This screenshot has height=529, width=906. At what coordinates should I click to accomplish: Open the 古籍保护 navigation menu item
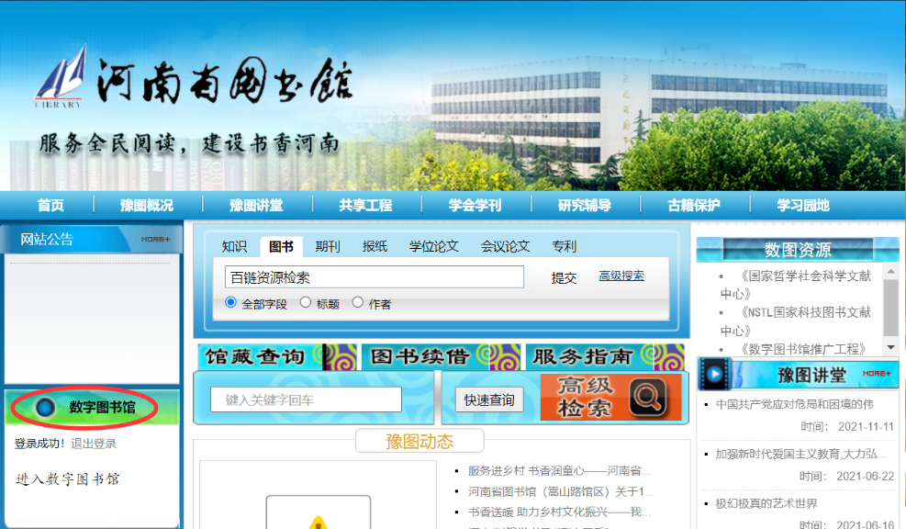click(x=694, y=205)
